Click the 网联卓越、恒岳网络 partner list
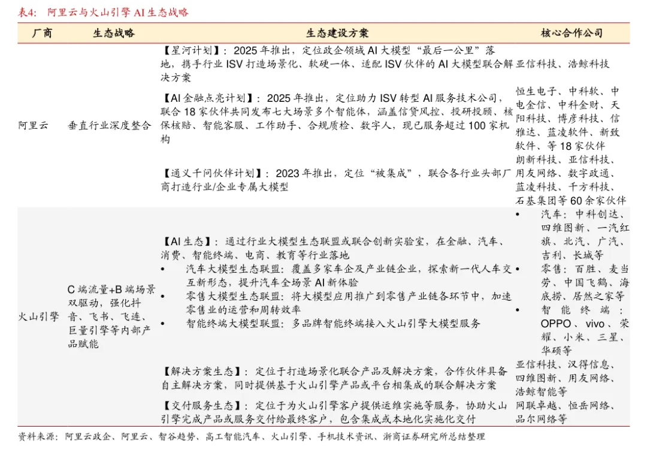647x450 pixels. [566, 412]
